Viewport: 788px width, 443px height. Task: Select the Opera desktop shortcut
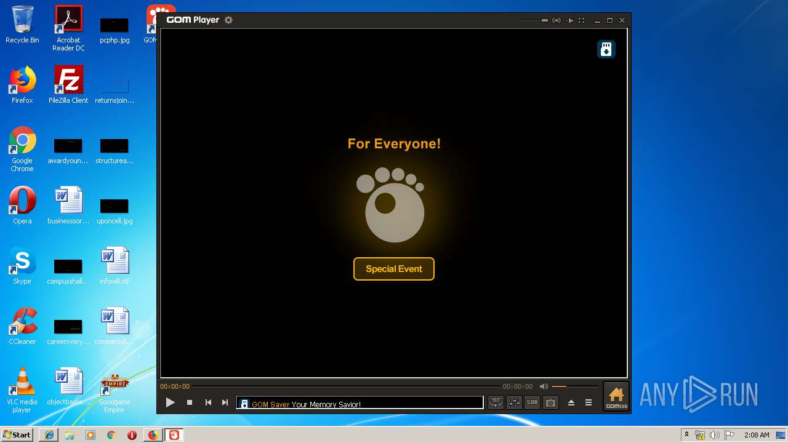pos(22,206)
